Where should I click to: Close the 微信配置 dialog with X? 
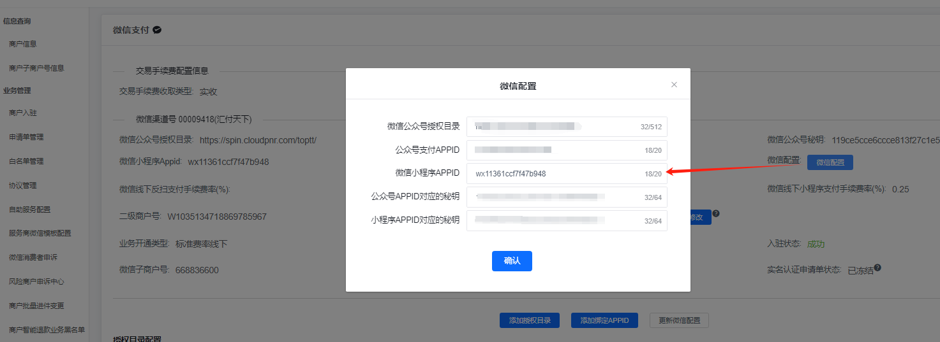pos(674,85)
